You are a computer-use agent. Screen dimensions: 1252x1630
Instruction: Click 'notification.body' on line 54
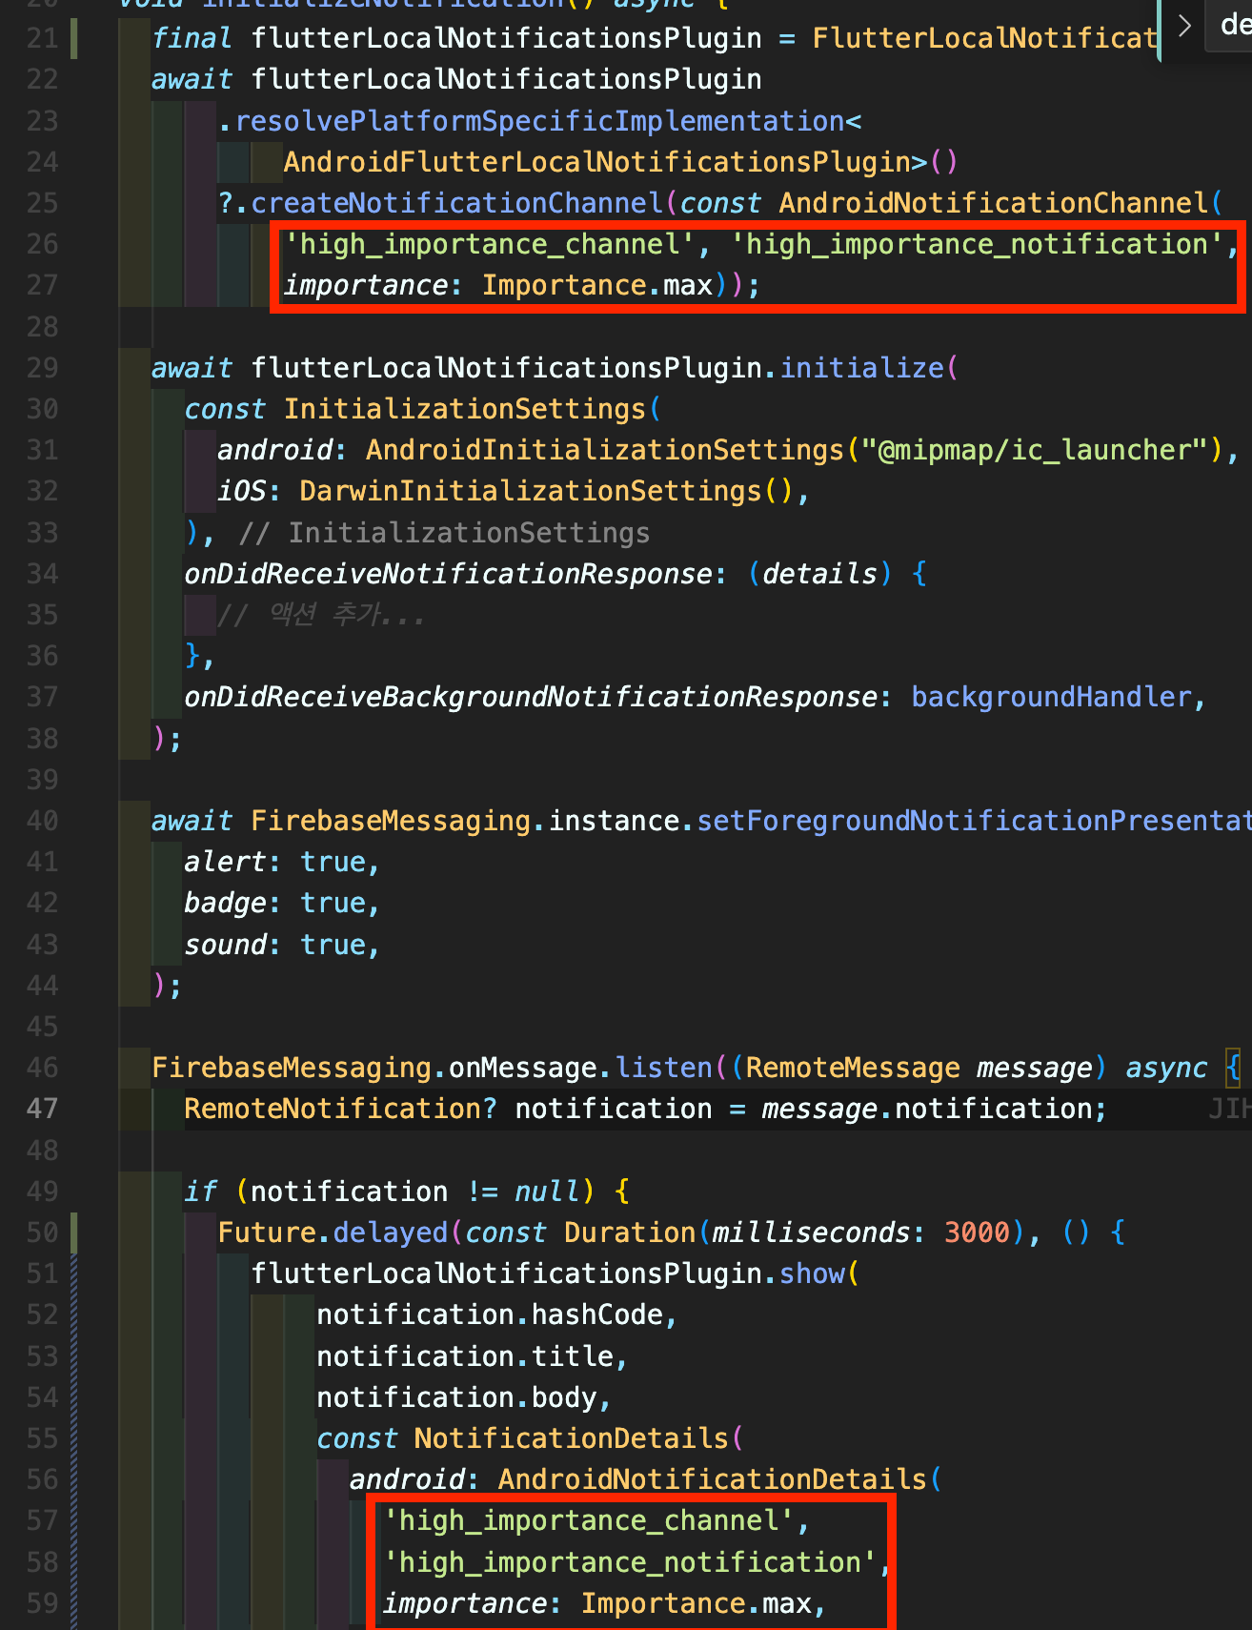tap(456, 1397)
